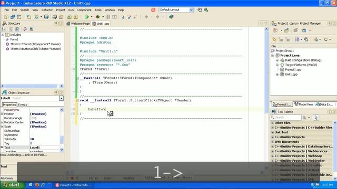Select ProjectGroup1 in Project Manager

(x=284, y=51)
